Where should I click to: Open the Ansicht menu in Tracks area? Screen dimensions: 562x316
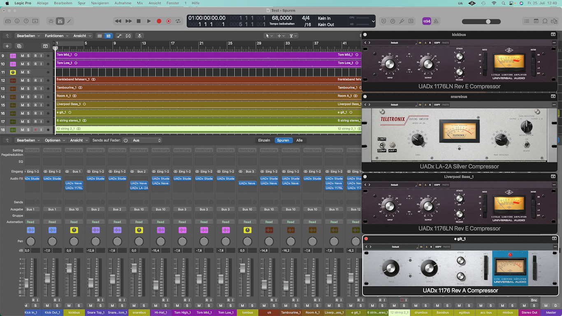(81, 36)
